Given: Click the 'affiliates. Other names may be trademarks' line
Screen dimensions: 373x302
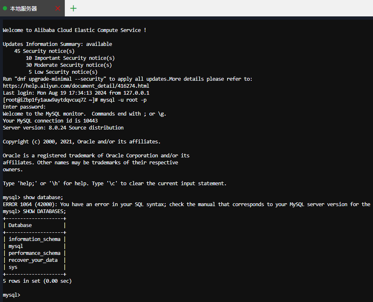Looking at the screenshot, I should (x=91, y=162).
